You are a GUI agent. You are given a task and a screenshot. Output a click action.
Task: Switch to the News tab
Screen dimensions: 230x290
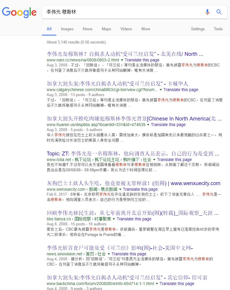pyautogui.click(x=87, y=29)
